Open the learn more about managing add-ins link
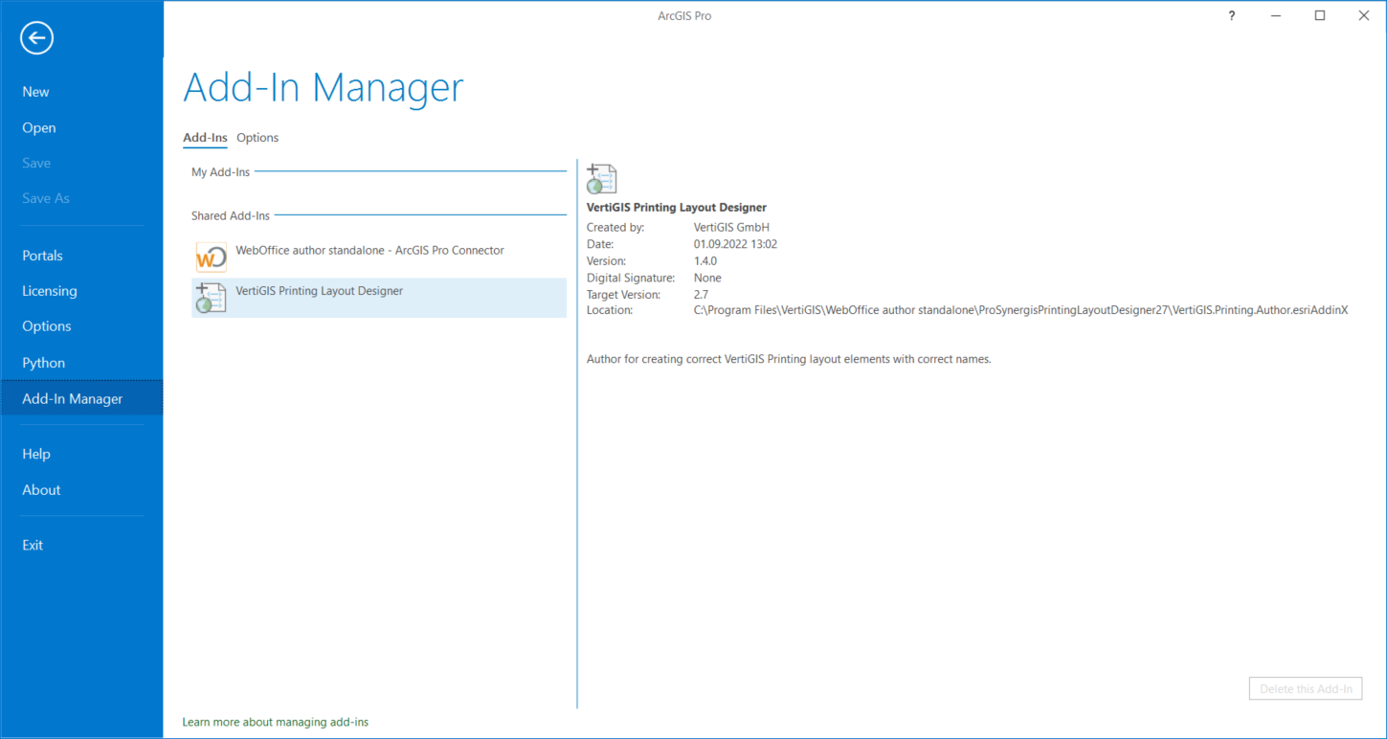The height and width of the screenshot is (739, 1387). coord(275,722)
